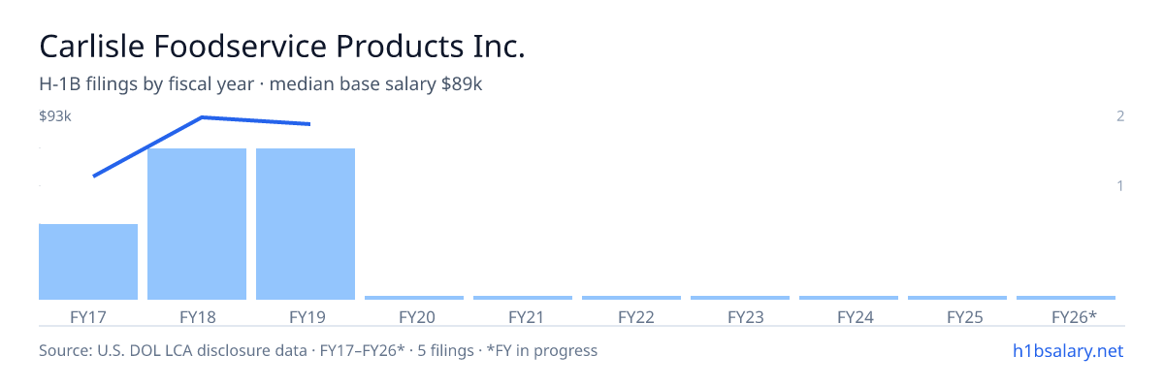Click the FY26* bar stub
Viewport: 1164px width, 388px height.
pyautogui.click(x=1066, y=298)
